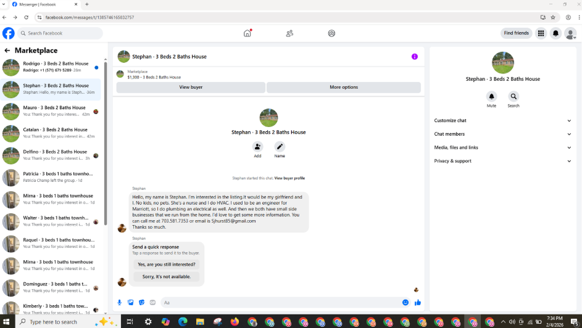Click the Search Facebook field
The image size is (582, 328).
[60, 33]
